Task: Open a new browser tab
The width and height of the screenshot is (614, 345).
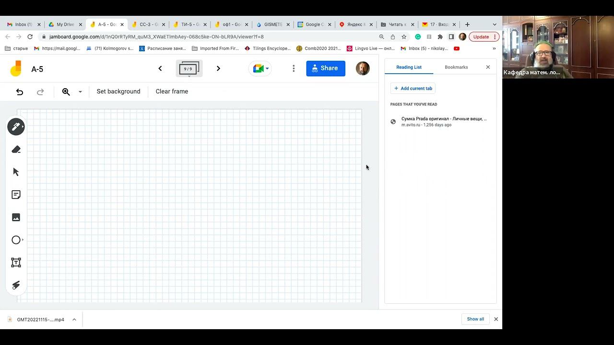Action: click(x=467, y=24)
